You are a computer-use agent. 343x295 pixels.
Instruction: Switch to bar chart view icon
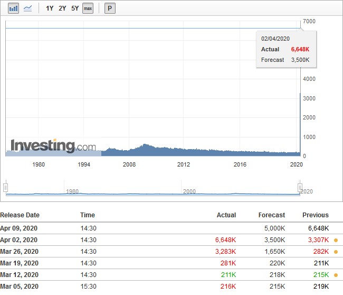coord(13,8)
